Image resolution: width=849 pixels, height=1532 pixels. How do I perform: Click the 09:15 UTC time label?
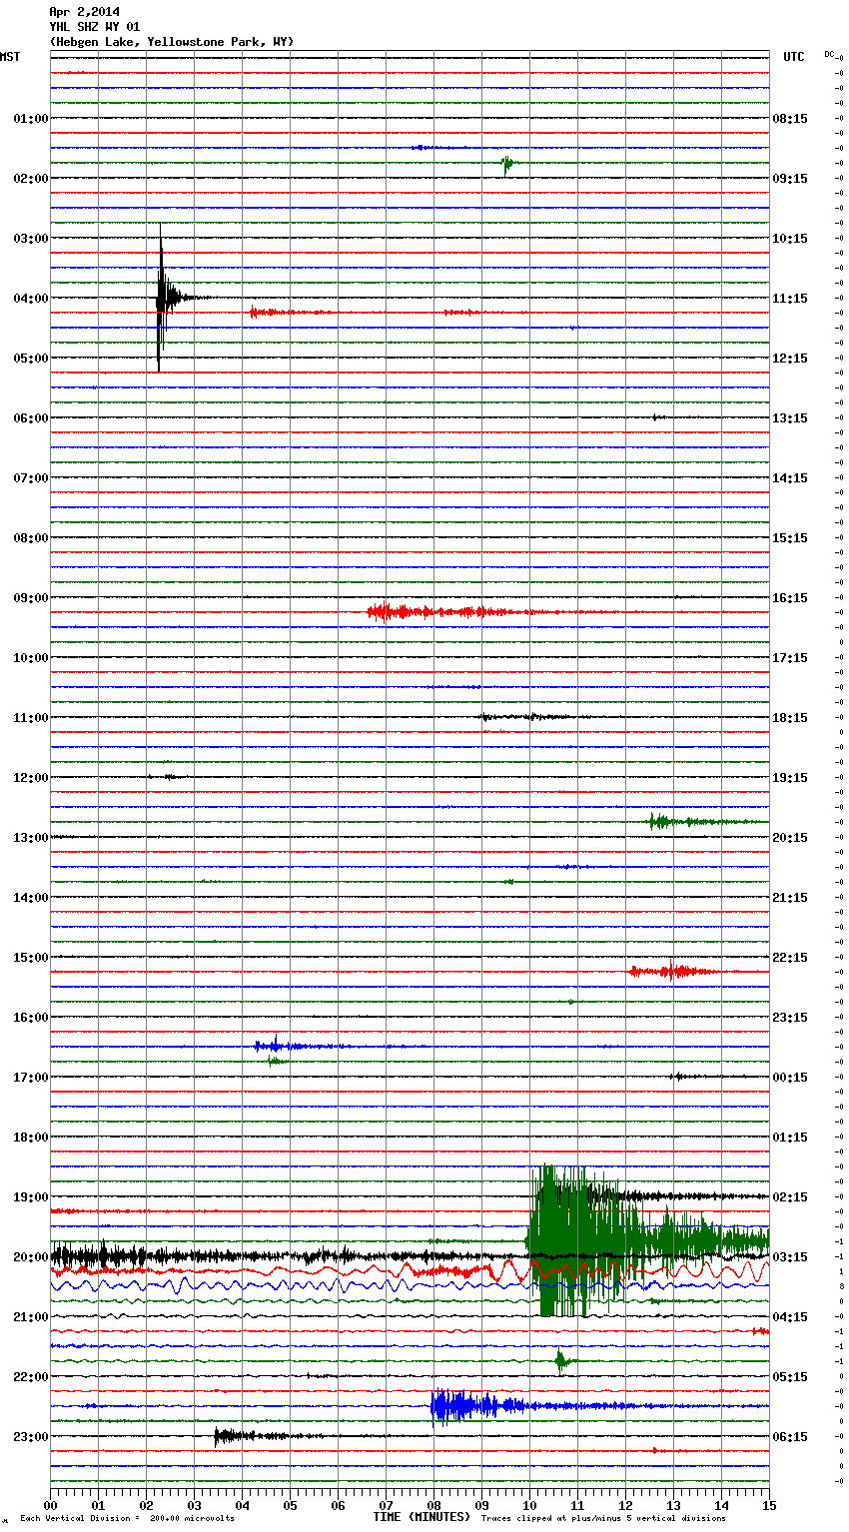click(x=790, y=179)
